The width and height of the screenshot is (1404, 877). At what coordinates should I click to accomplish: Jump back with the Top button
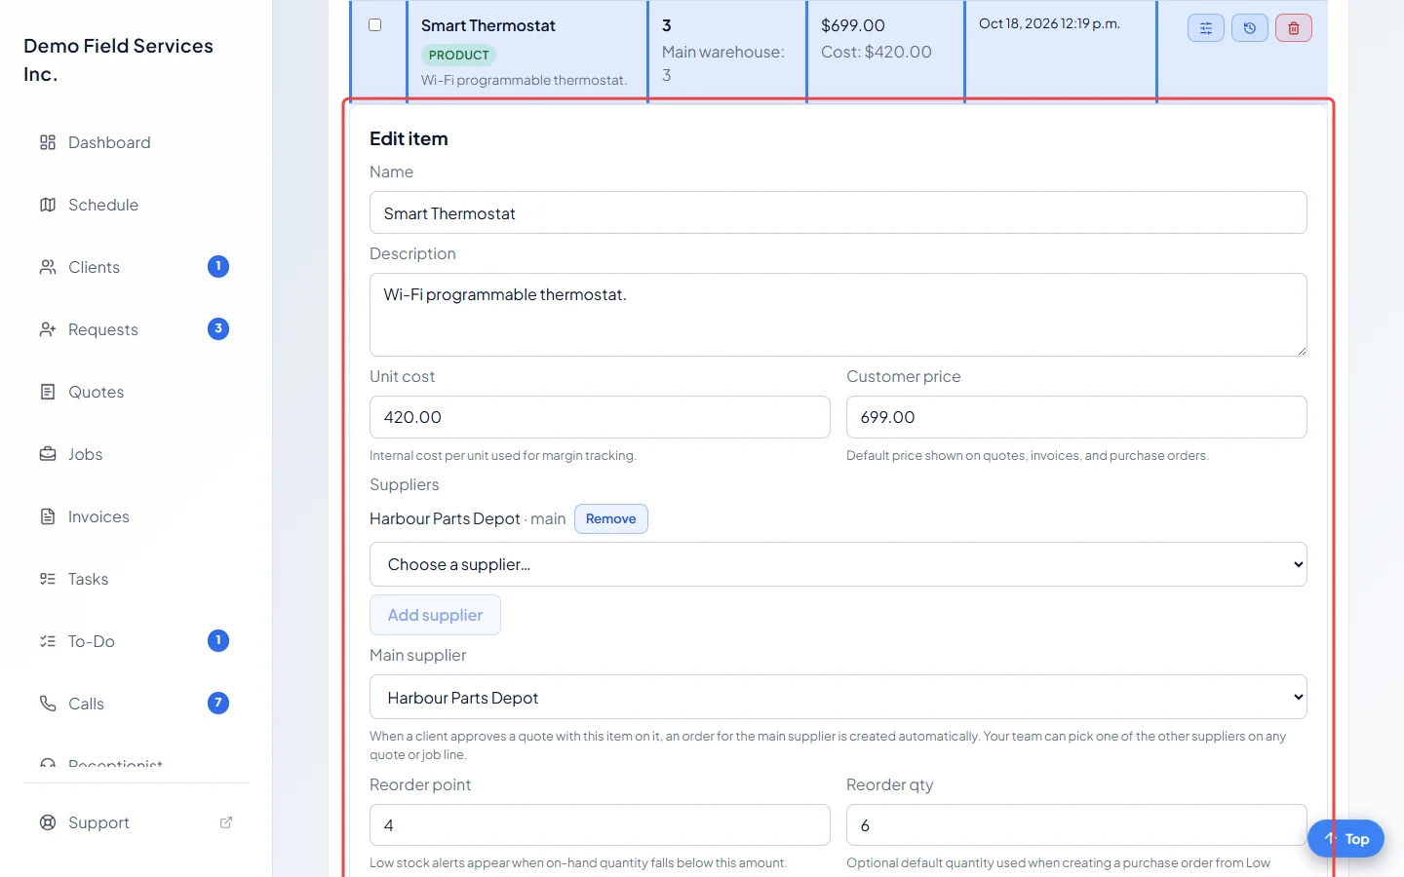(x=1345, y=839)
